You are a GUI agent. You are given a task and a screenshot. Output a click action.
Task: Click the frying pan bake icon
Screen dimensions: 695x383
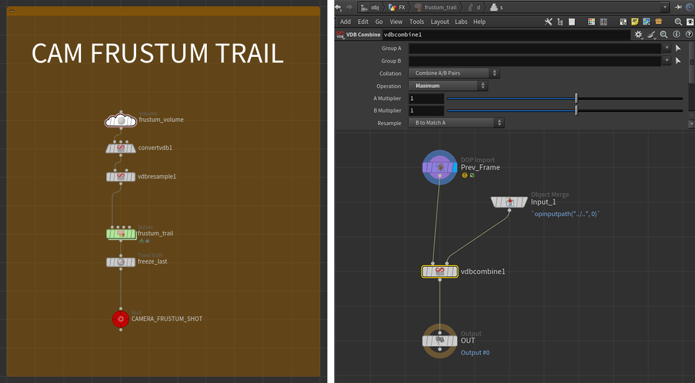651,35
